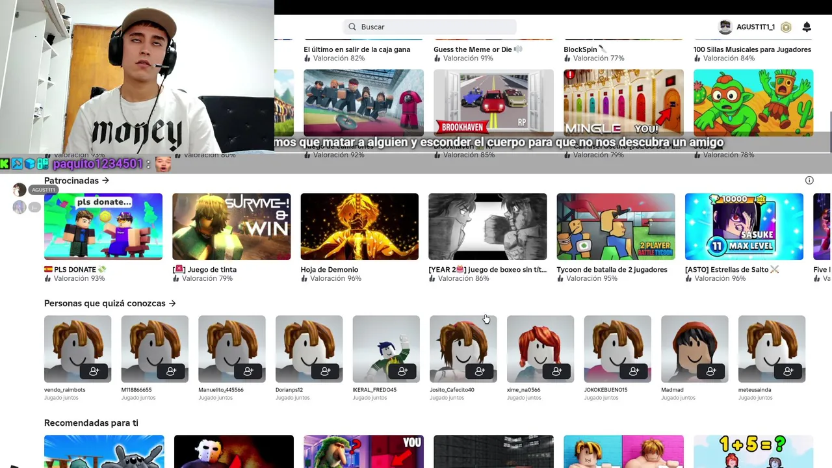Open Madmad avatar card
832x468 pixels.
pos(694,349)
